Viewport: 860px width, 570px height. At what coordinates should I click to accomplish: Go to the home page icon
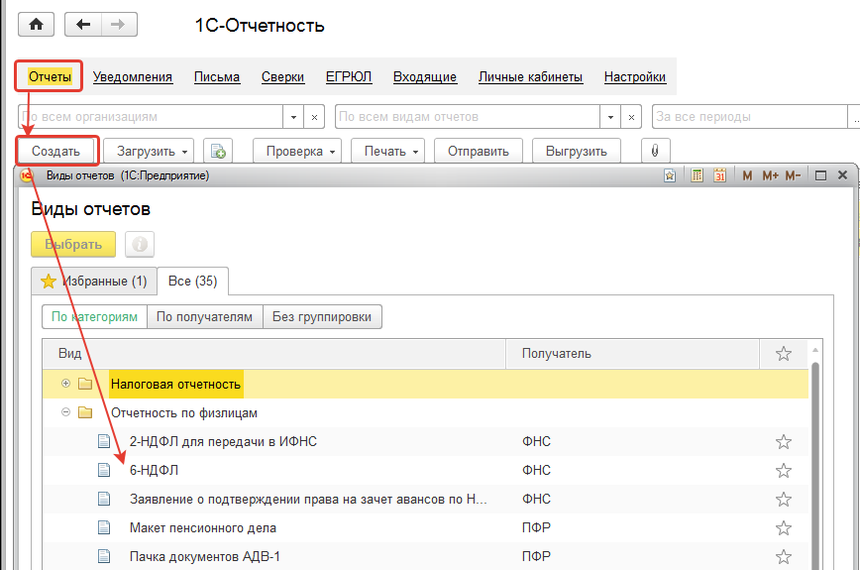[x=37, y=25]
